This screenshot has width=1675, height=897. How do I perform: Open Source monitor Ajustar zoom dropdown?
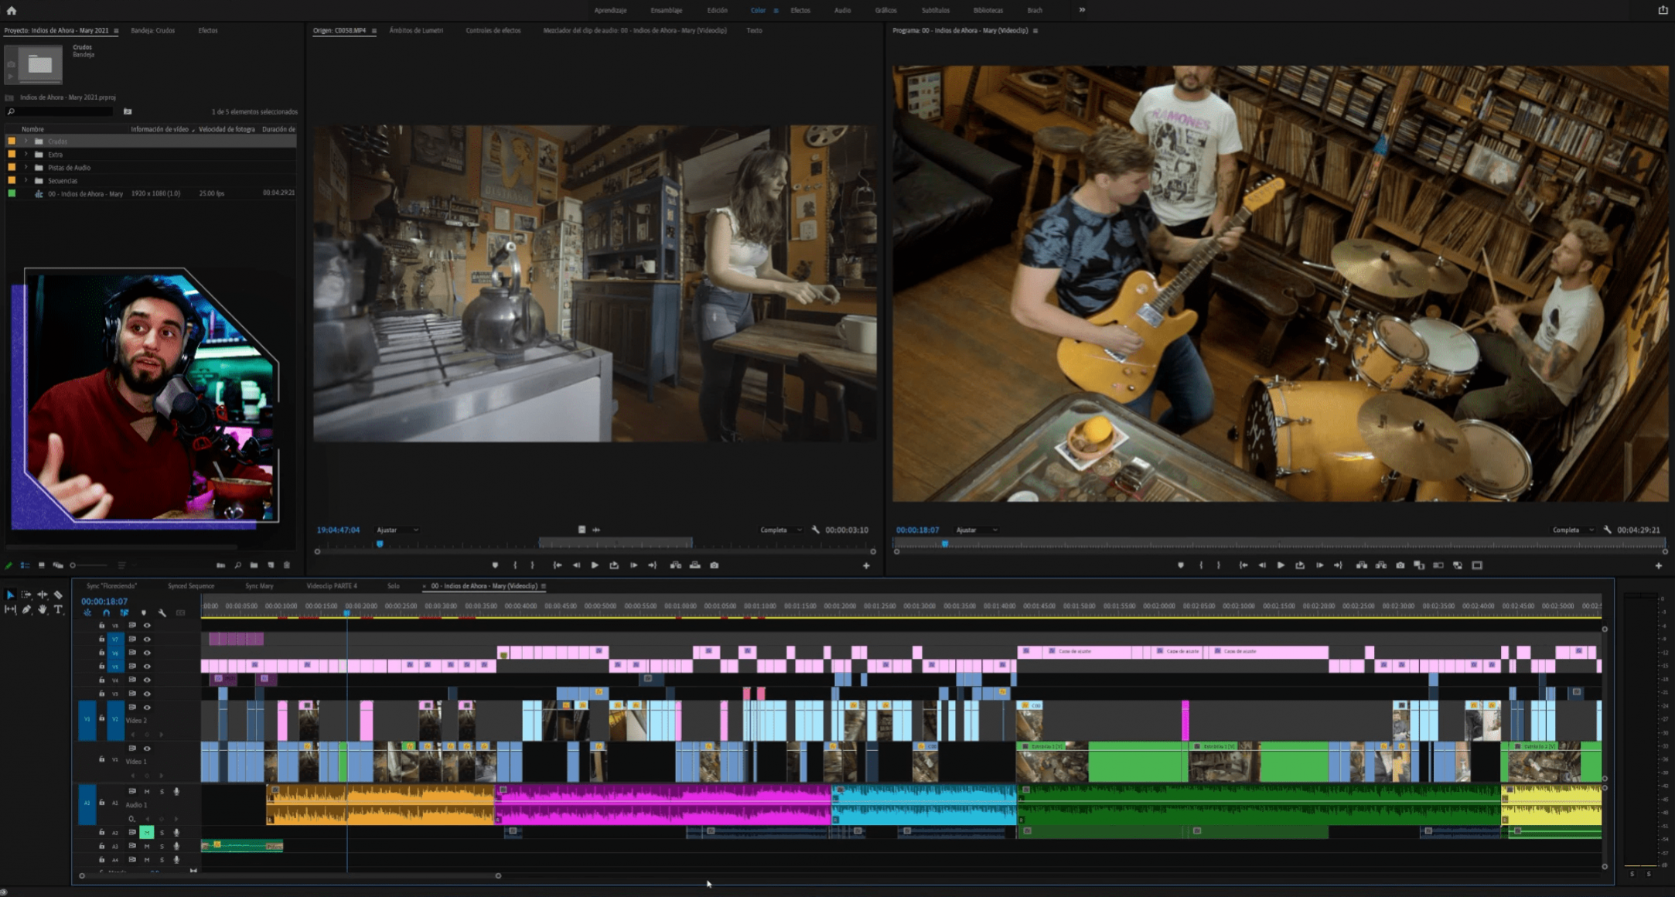tap(398, 530)
